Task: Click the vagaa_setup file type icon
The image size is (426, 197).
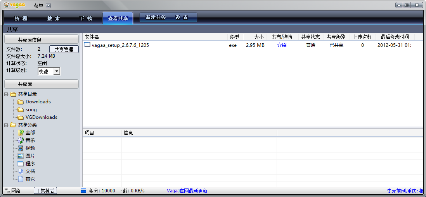Action: (87, 45)
